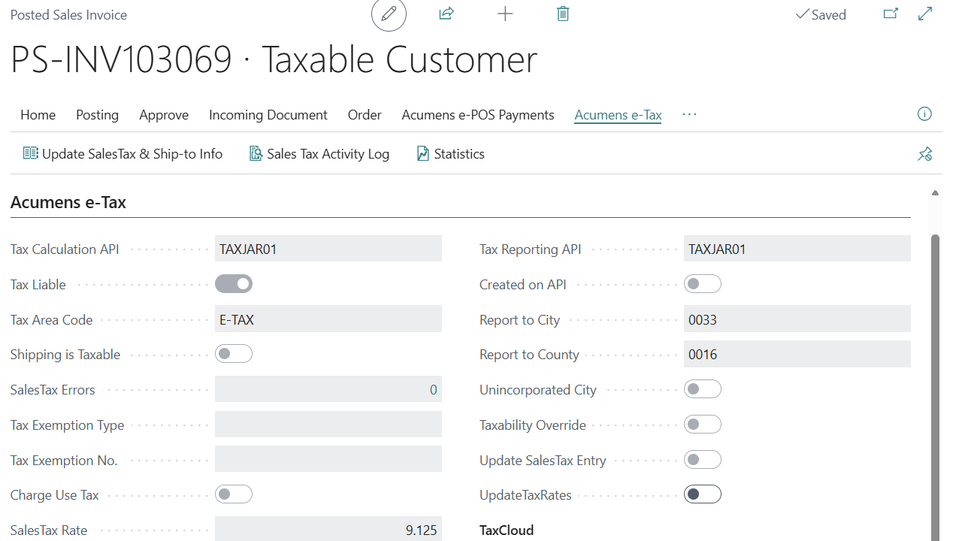The image size is (962, 541).
Task: Click the plus icon to create new
Action: [x=505, y=14]
